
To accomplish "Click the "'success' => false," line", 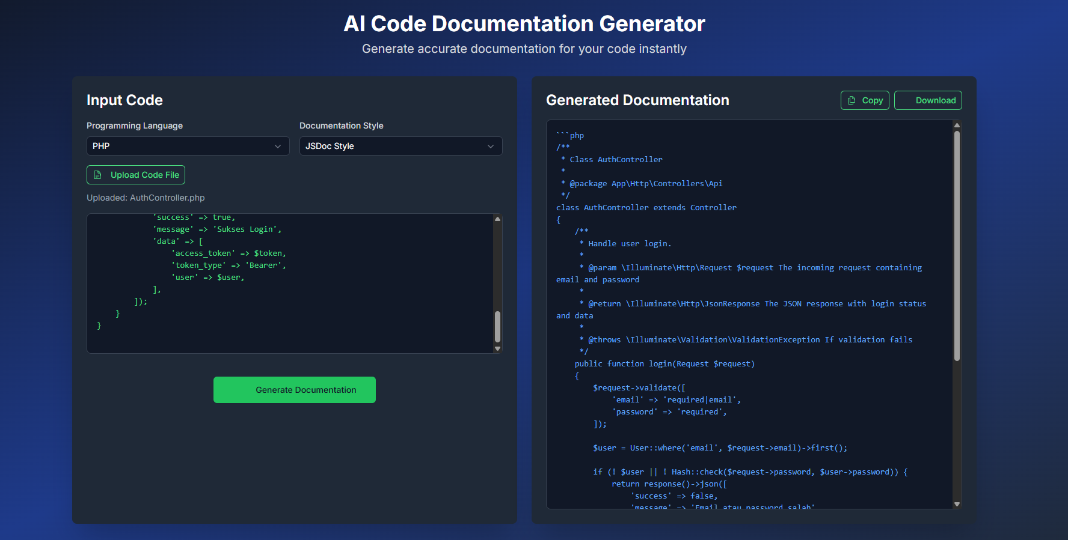I will (x=674, y=496).
